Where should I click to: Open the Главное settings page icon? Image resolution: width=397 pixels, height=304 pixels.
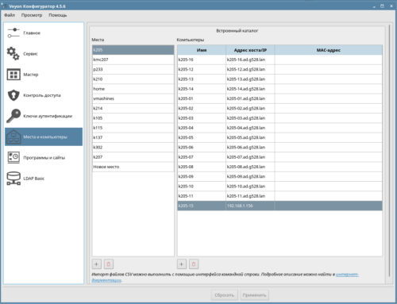[x=13, y=33]
